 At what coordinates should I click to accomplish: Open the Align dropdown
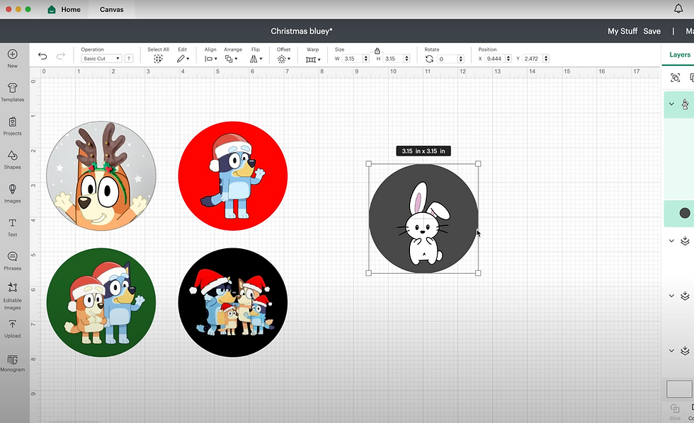click(211, 59)
